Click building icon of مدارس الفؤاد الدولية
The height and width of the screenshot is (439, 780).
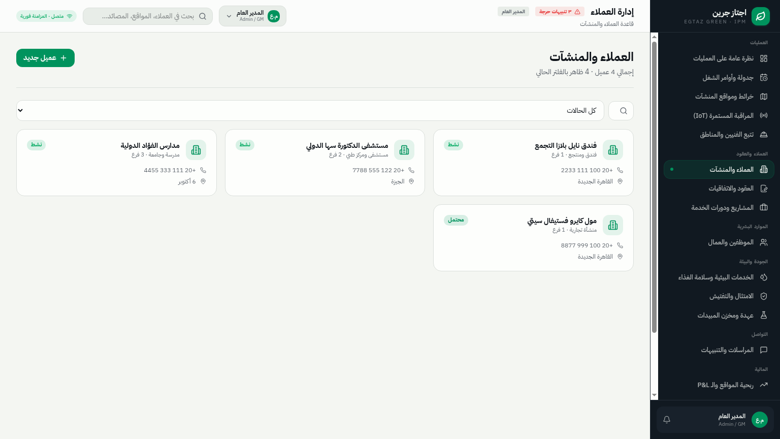[x=196, y=150]
